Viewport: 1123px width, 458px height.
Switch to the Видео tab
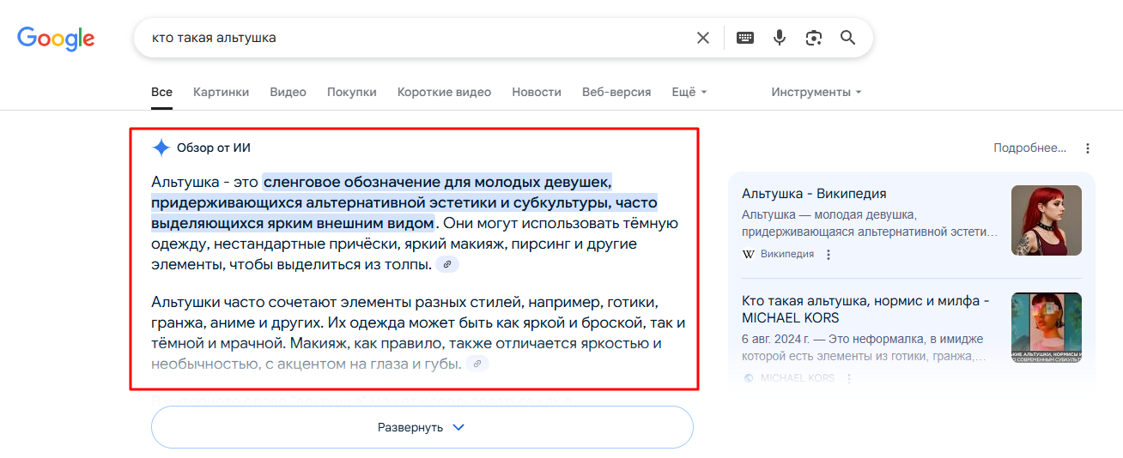point(288,92)
